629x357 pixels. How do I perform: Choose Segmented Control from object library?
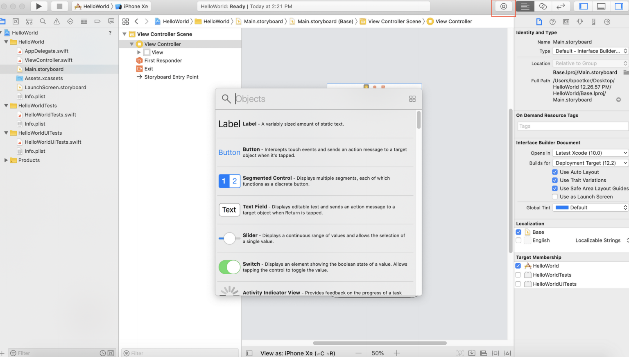pos(315,181)
